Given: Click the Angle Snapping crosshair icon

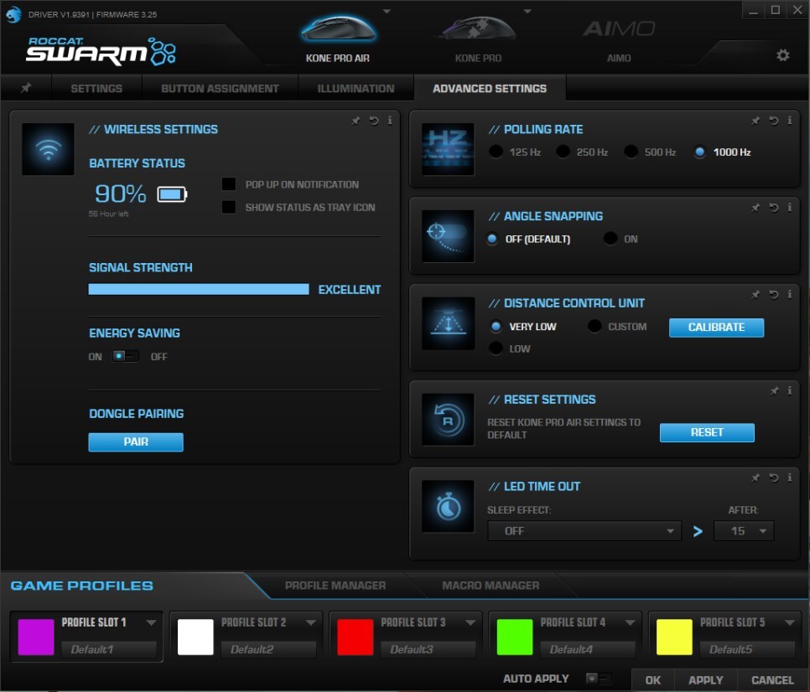Looking at the screenshot, I should tap(448, 235).
